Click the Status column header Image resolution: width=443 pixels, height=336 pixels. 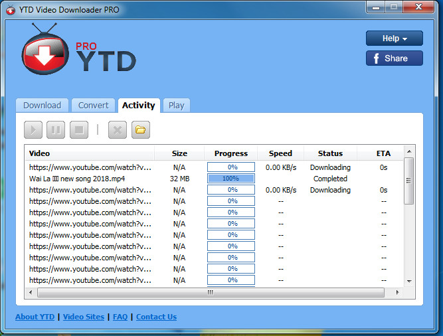pyautogui.click(x=330, y=153)
